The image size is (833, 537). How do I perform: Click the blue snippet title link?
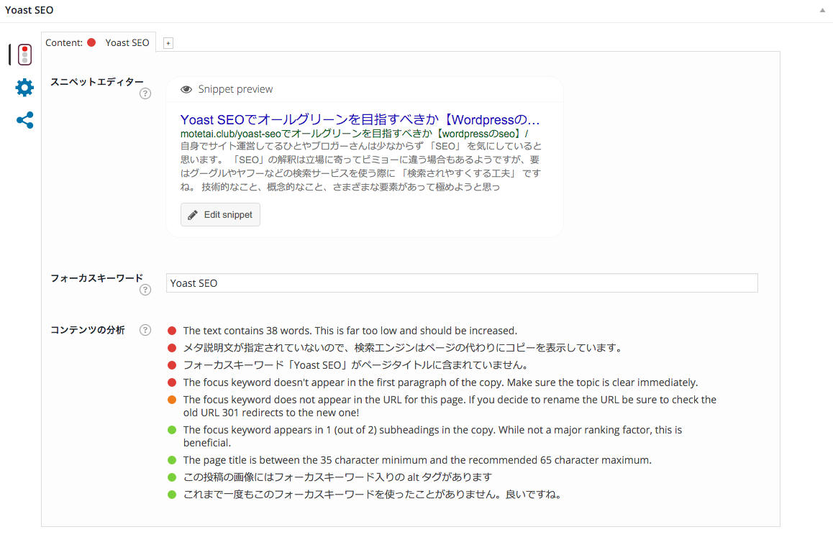pos(360,119)
